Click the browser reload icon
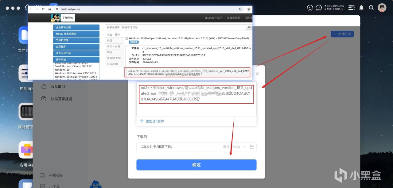393x188 pixels. (x=43, y=9)
